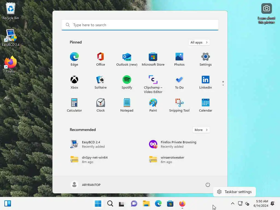Launch the Snipping Tool
This screenshot has height=210, width=280.
pyautogui.click(x=179, y=105)
